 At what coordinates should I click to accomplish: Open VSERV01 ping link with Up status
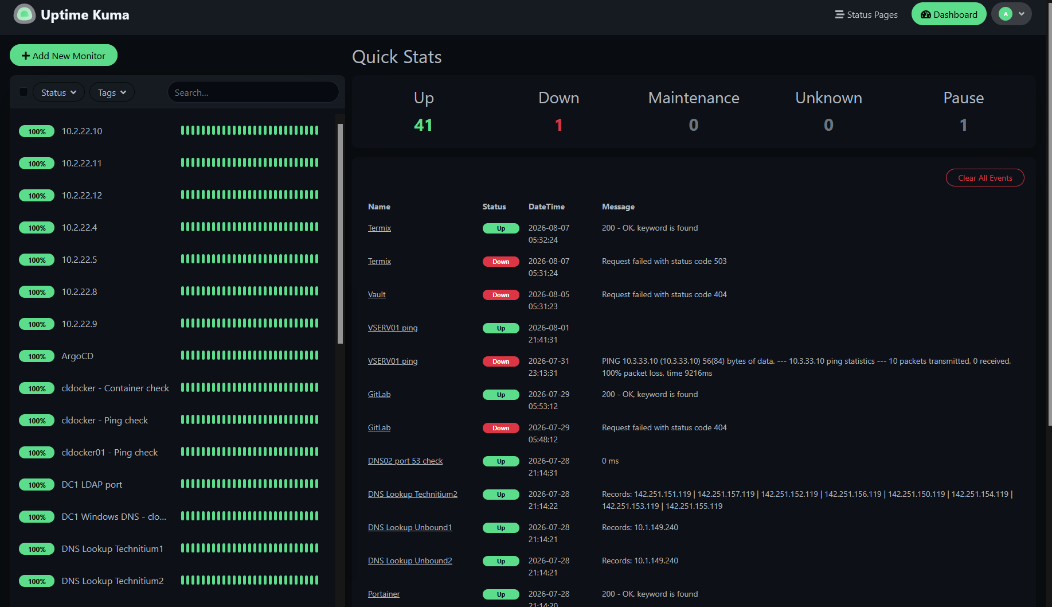pyautogui.click(x=393, y=328)
